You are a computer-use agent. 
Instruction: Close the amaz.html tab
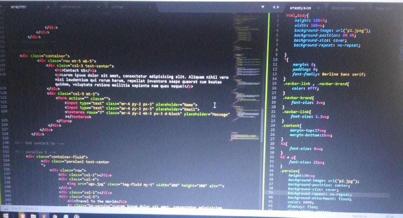pos(48,7)
